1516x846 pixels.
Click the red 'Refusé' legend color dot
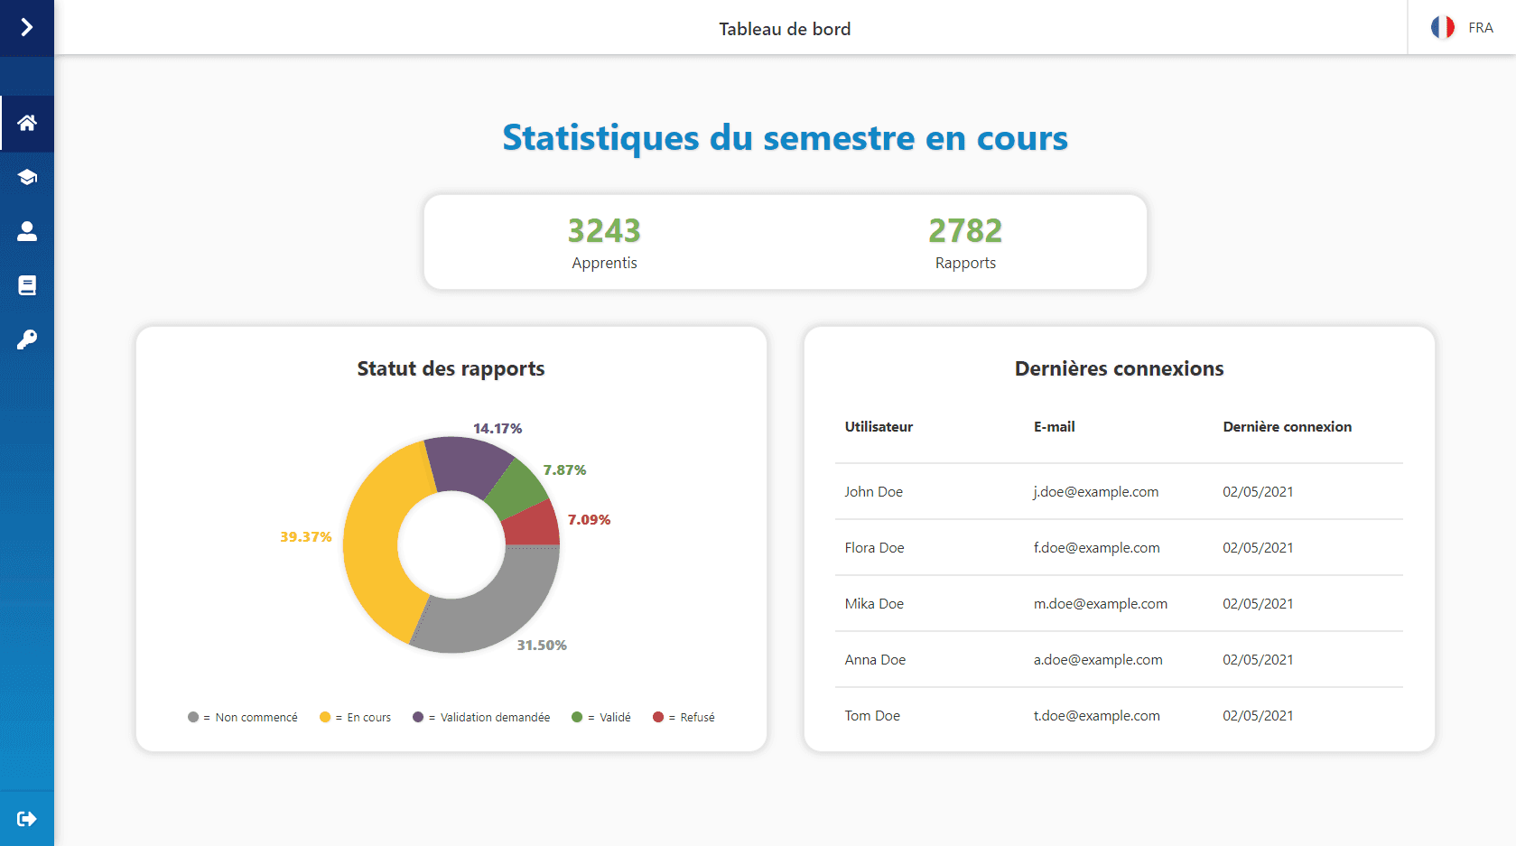point(658,716)
